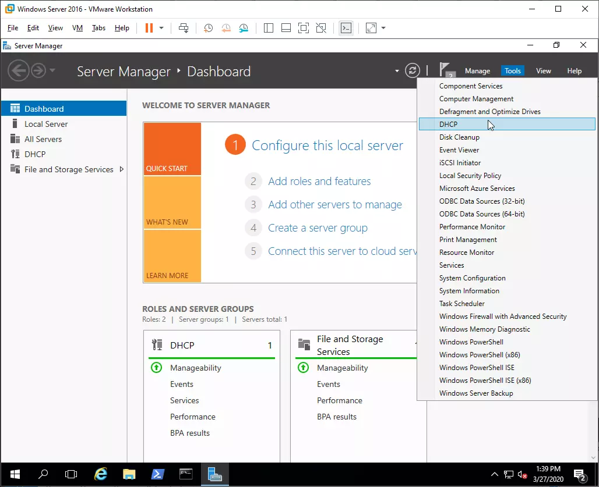
Task: Go back in Server Manager navigation
Action: 19,70
